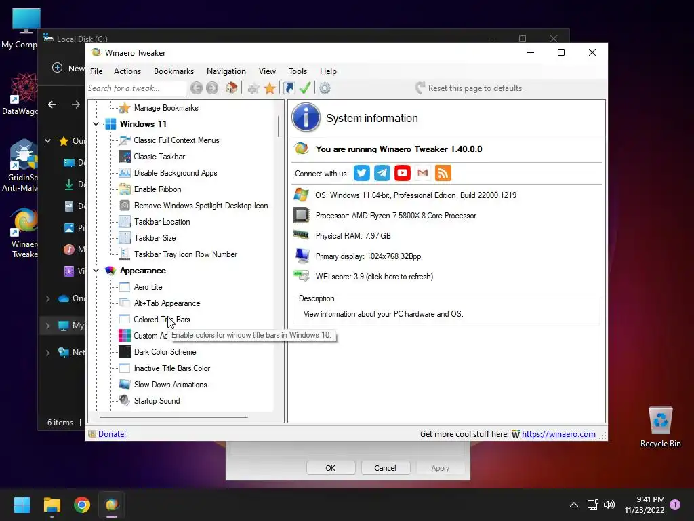694x521 pixels.
Task: Open Chrome from the taskbar
Action: [x=82, y=505]
